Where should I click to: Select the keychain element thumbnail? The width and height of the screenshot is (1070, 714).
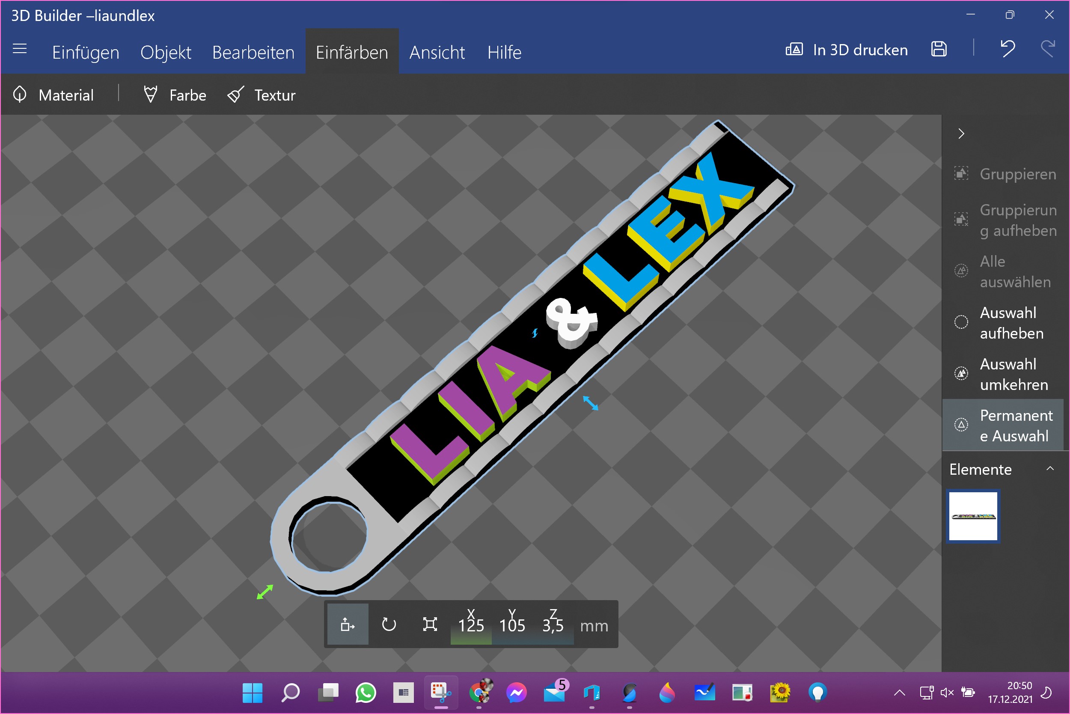click(973, 516)
